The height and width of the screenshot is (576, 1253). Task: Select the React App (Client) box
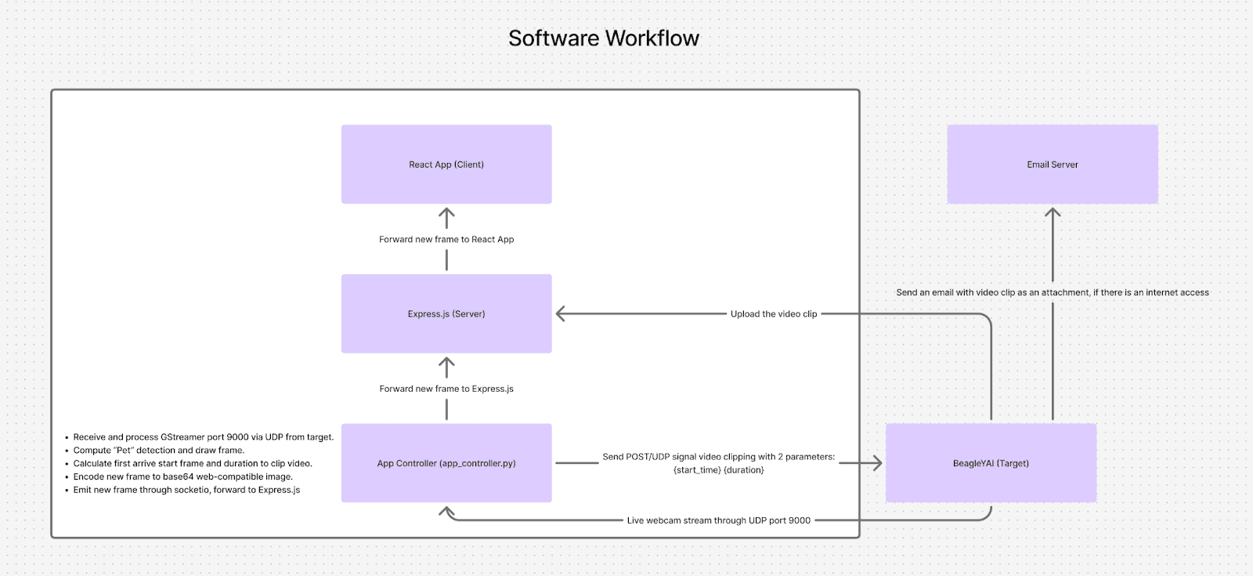pos(446,165)
